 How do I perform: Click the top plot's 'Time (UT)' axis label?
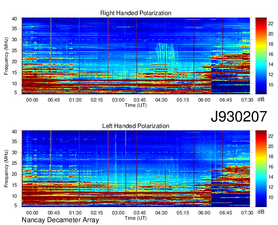click(x=136, y=105)
